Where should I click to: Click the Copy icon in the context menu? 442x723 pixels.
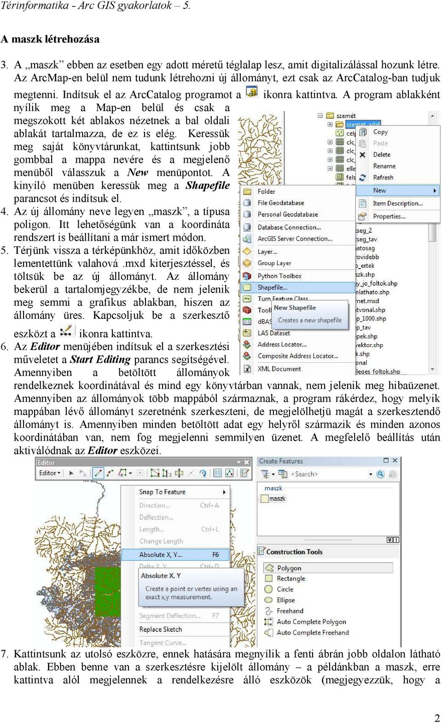pyautogui.click(x=363, y=132)
